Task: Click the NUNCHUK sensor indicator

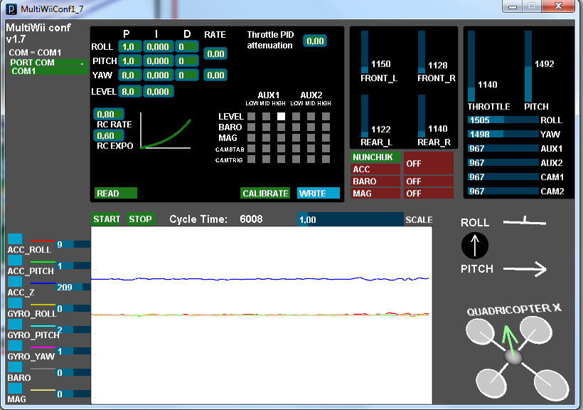Action: pos(375,157)
